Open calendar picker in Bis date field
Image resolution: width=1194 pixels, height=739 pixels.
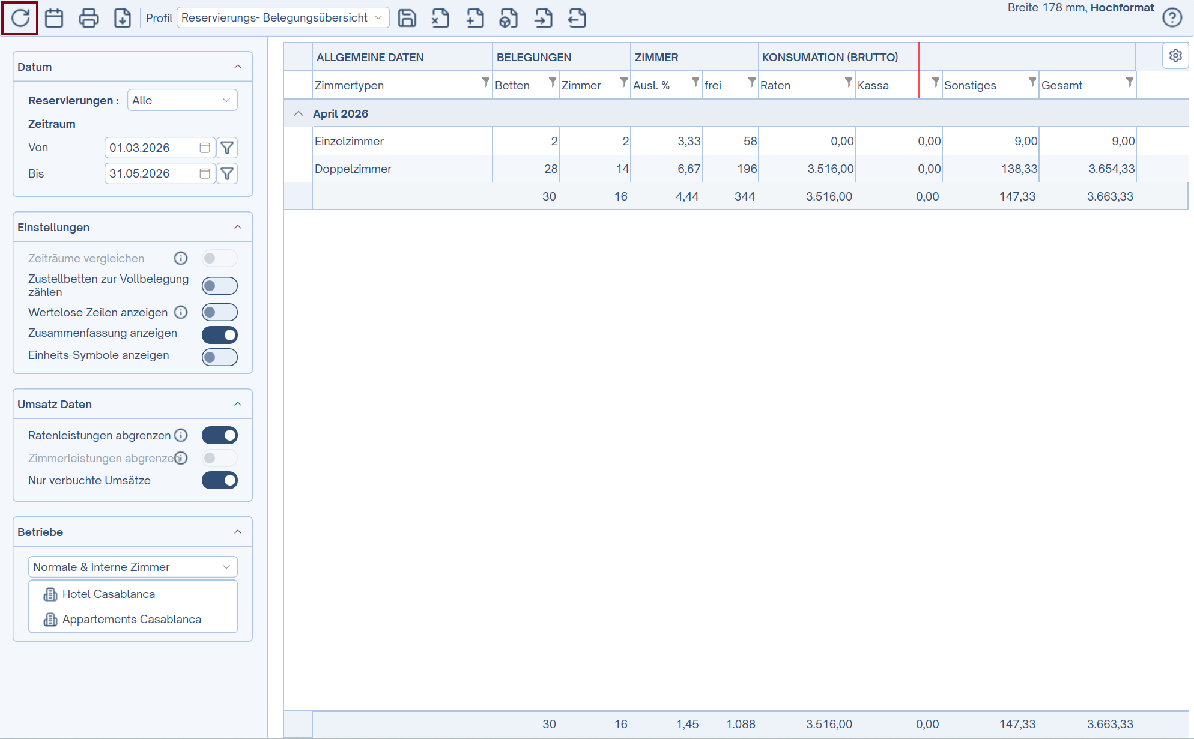[x=205, y=173]
